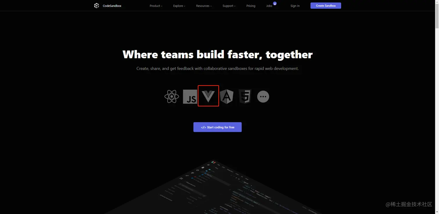This screenshot has width=439, height=214.
Task: Choose the HTML5 template icon
Action: [245, 97]
